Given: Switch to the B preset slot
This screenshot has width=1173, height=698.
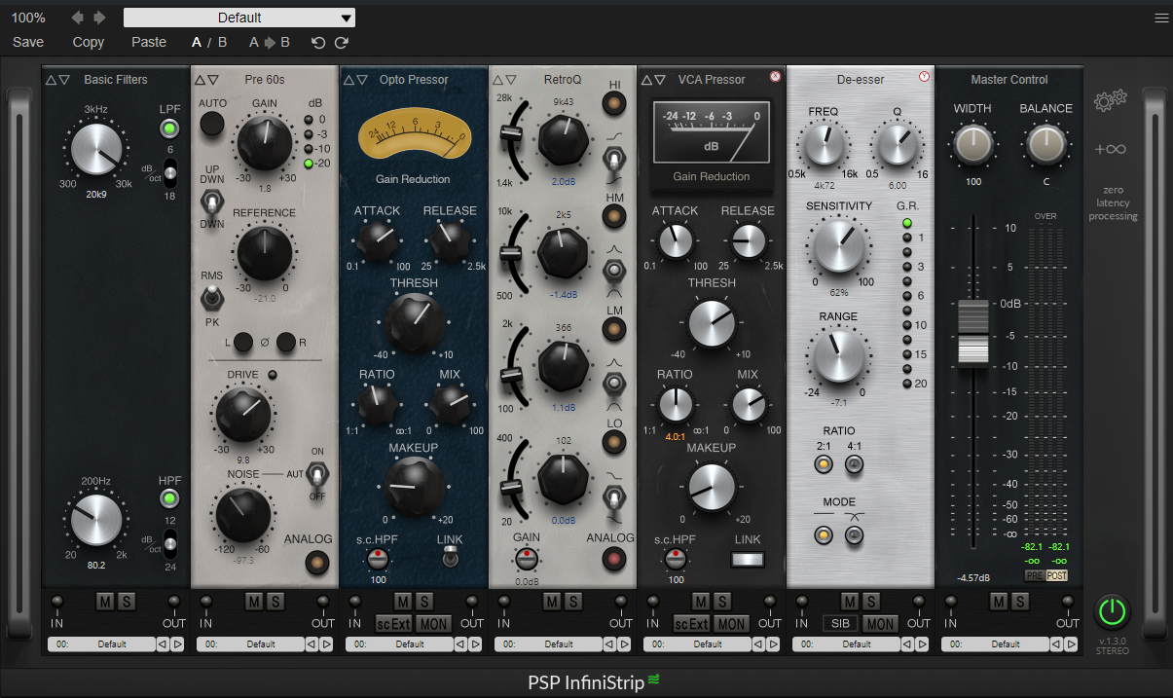Looking at the screenshot, I should point(222,42).
